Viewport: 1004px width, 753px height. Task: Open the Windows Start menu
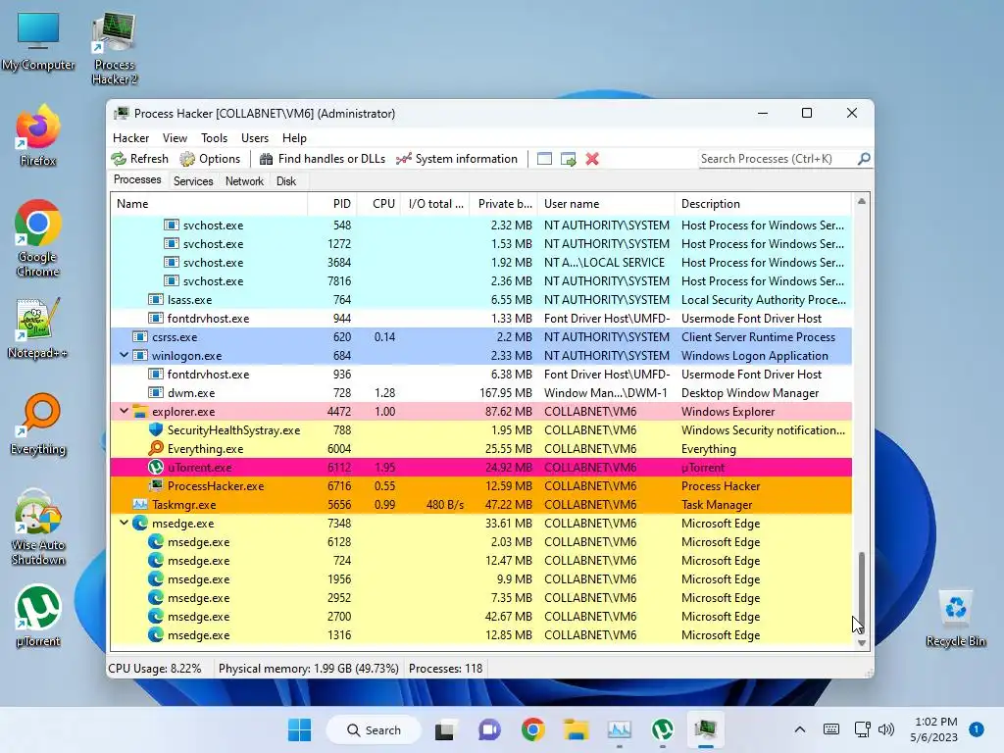tap(299, 729)
